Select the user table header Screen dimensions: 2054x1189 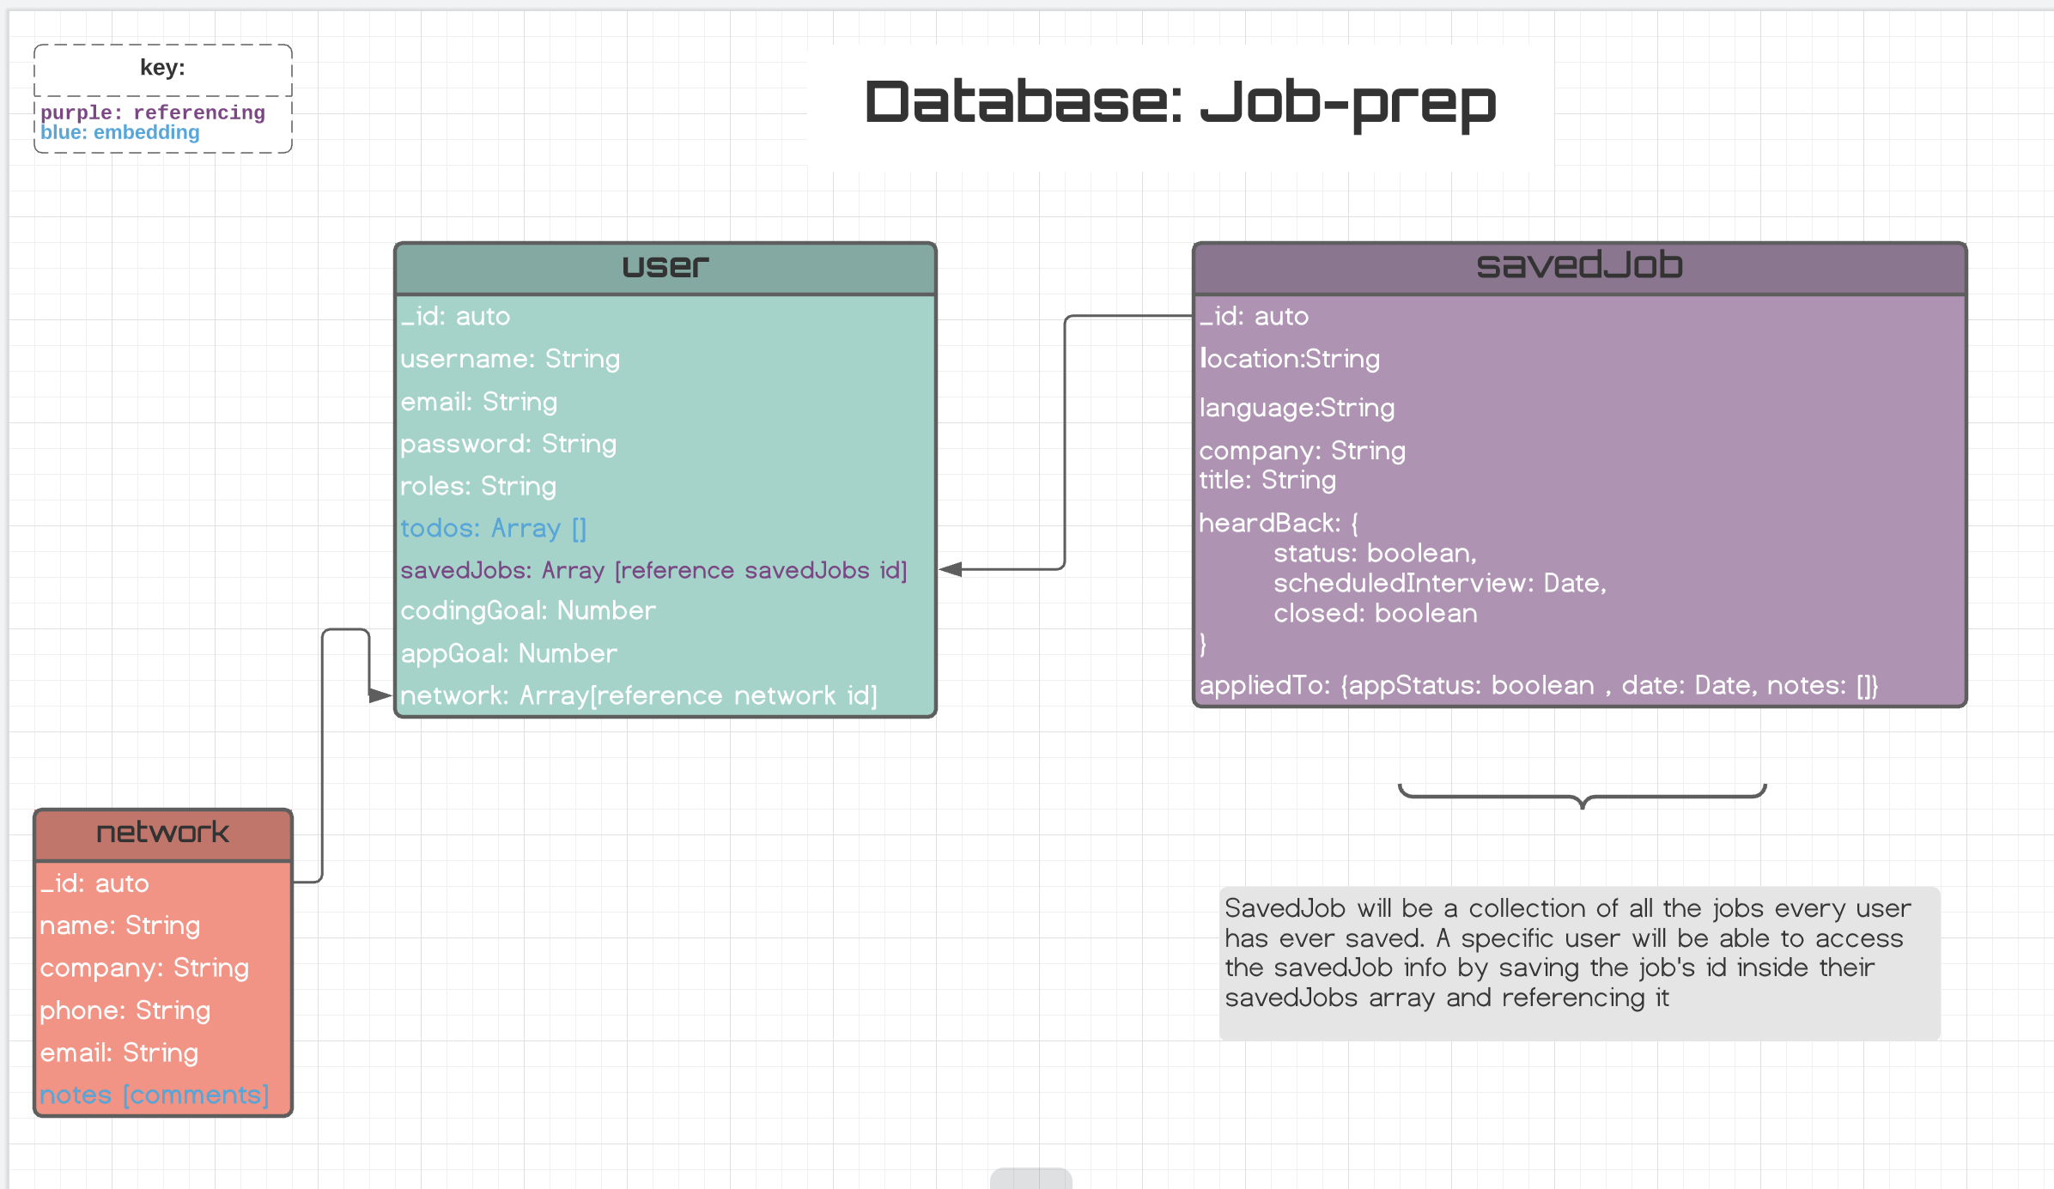pos(665,267)
